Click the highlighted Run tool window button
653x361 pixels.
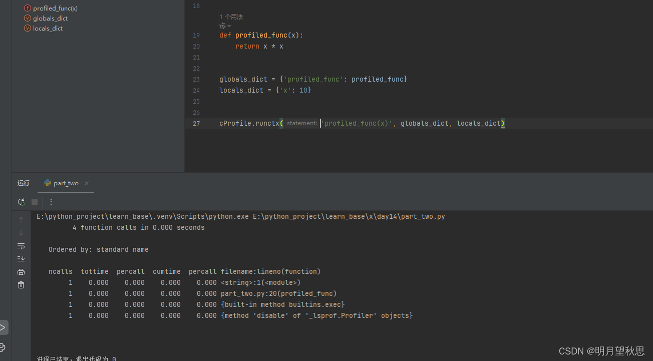pos(4,327)
